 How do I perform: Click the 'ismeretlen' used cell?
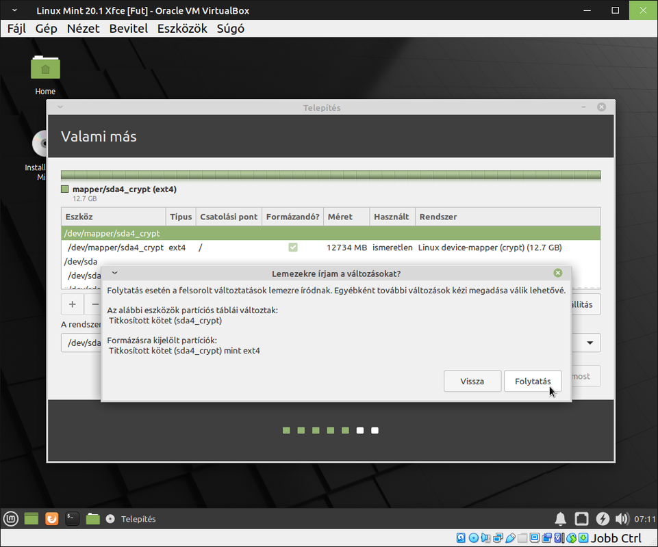392,248
